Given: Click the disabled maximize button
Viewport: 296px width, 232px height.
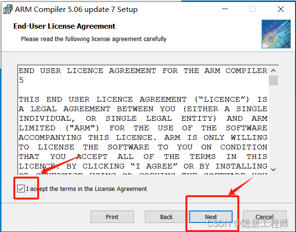Looking at the screenshot, I should click(253, 9).
